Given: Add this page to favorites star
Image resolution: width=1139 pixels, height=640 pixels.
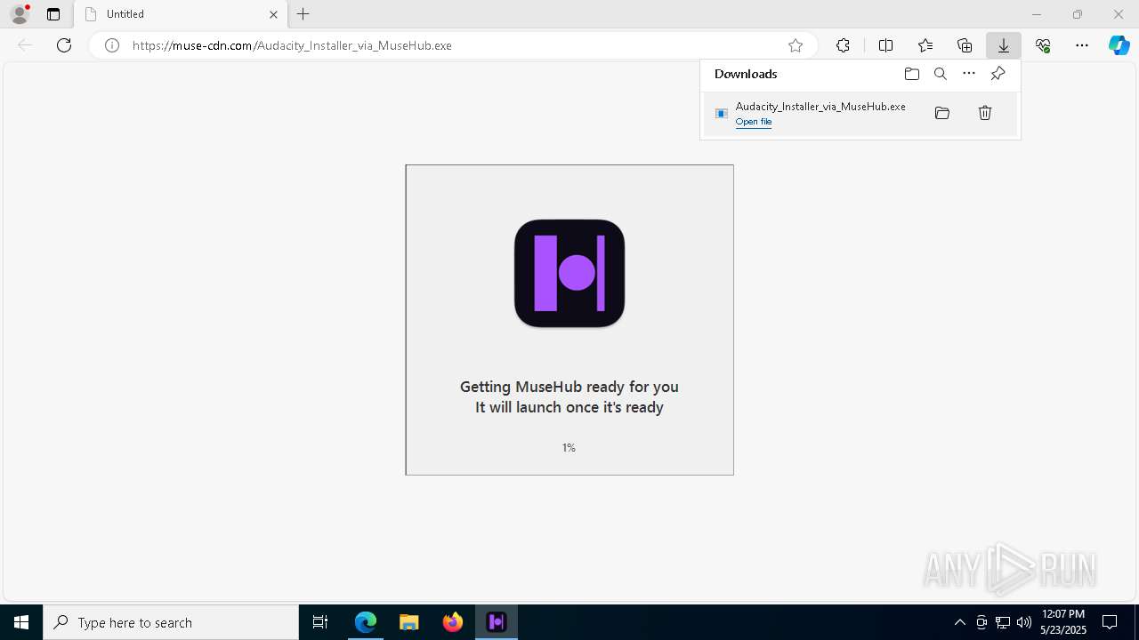Looking at the screenshot, I should [x=796, y=45].
